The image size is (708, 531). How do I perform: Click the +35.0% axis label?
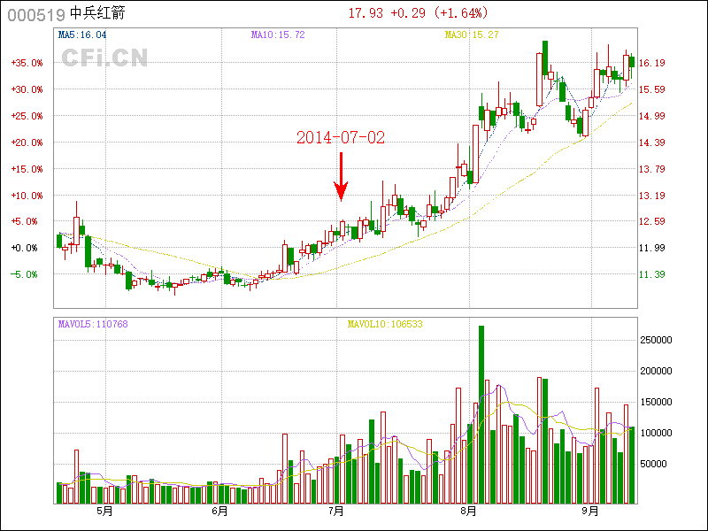[x=27, y=63]
